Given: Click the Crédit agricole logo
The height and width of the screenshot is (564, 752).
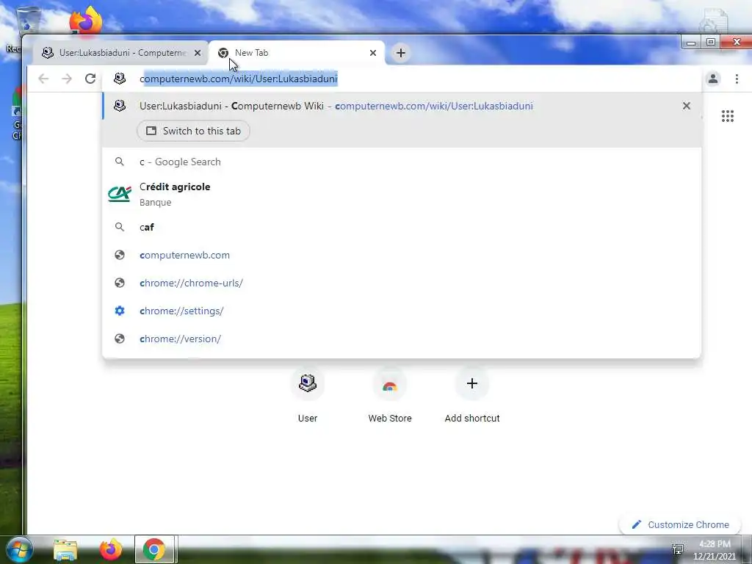Looking at the screenshot, I should coord(120,194).
